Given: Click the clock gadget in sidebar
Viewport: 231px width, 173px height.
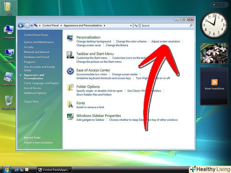Looking at the screenshot, I should pos(214,25).
